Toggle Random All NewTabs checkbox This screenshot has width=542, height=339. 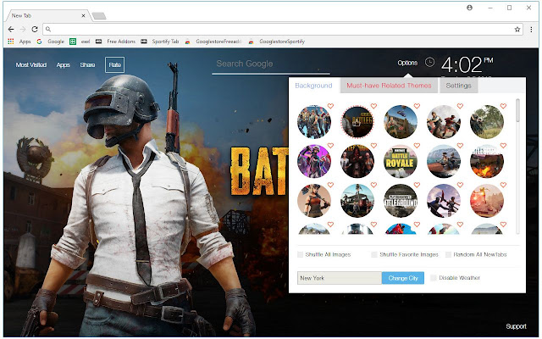(x=448, y=254)
